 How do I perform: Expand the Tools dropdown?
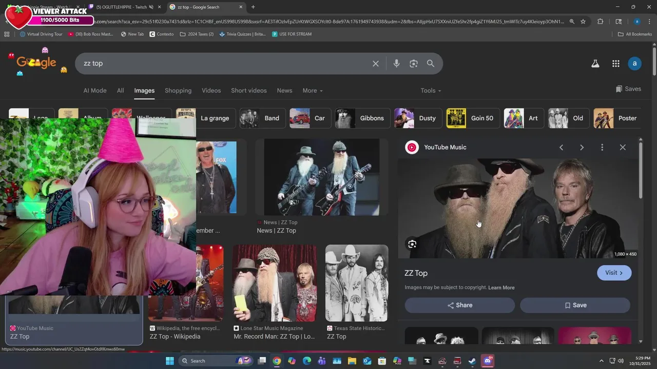click(431, 91)
